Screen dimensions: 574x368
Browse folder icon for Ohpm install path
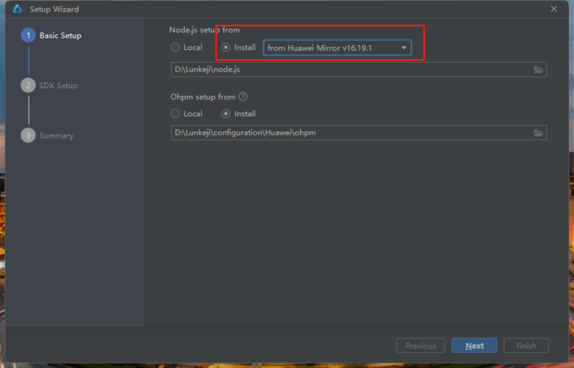click(x=538, y=133)
